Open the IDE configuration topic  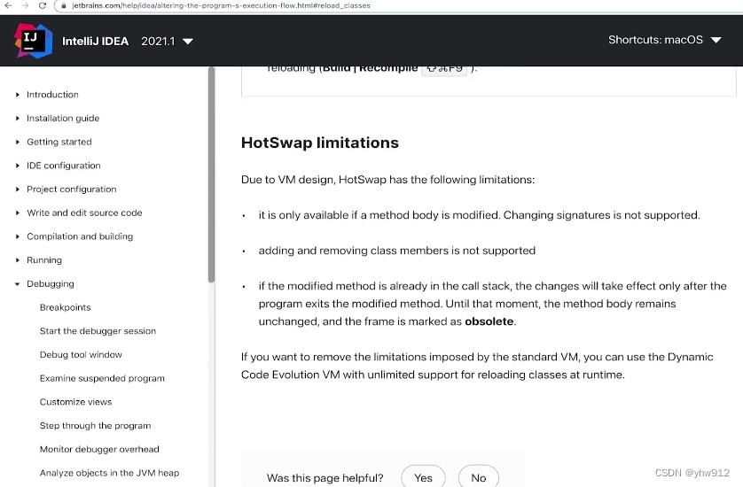64,166
